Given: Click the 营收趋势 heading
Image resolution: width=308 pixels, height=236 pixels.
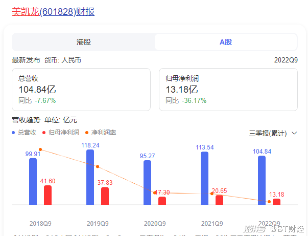Looking at the screenshot, I should pyautogui.click(x=26, y=120).
